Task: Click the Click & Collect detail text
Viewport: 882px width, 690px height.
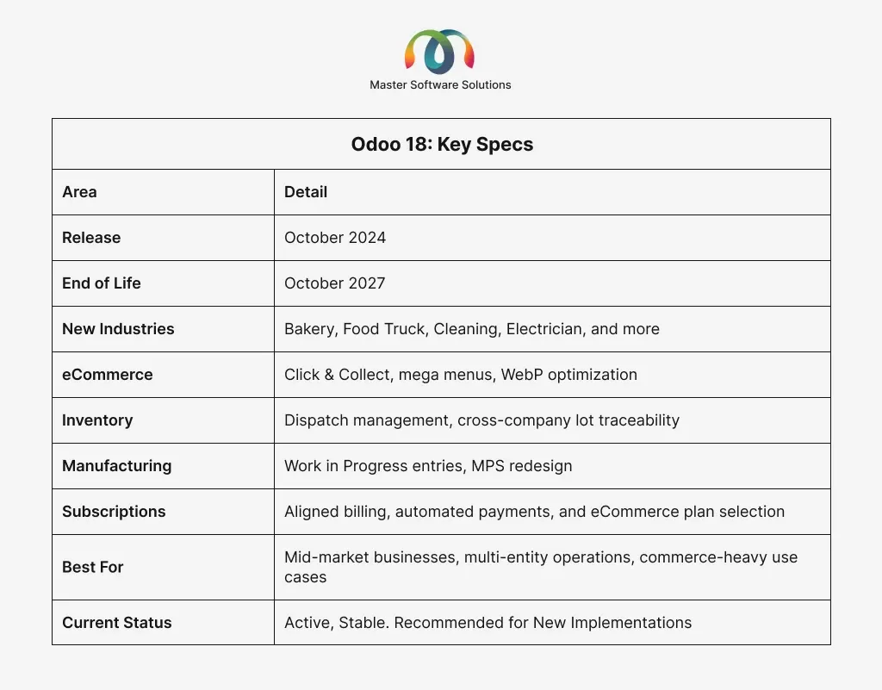Action: (x=460, y=375)
